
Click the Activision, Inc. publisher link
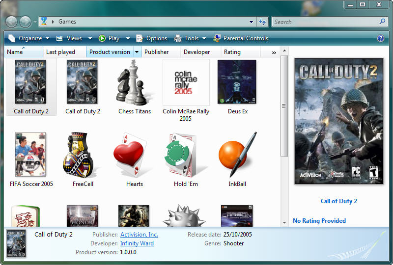coord(139,235)
